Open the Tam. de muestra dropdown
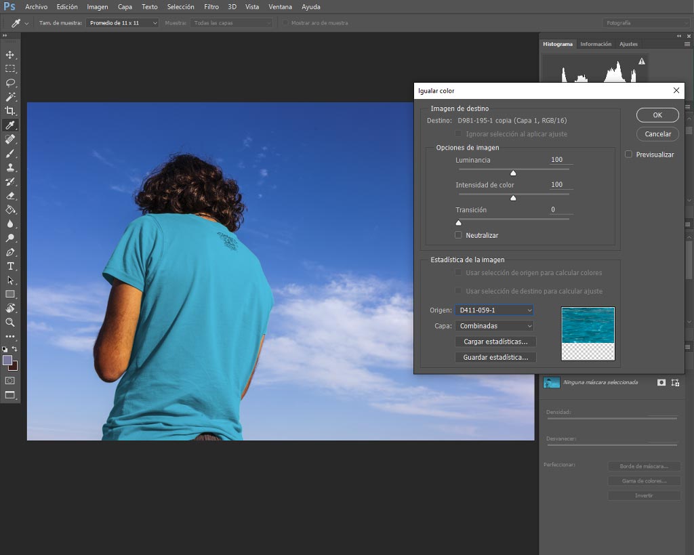The image size is (694, 555). (x=122, y=22)
